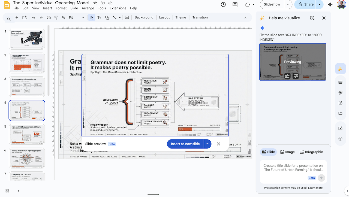The image size is (349, 197).
Task: Open the Fit zoom level dropdown
Action: point(77,17)
